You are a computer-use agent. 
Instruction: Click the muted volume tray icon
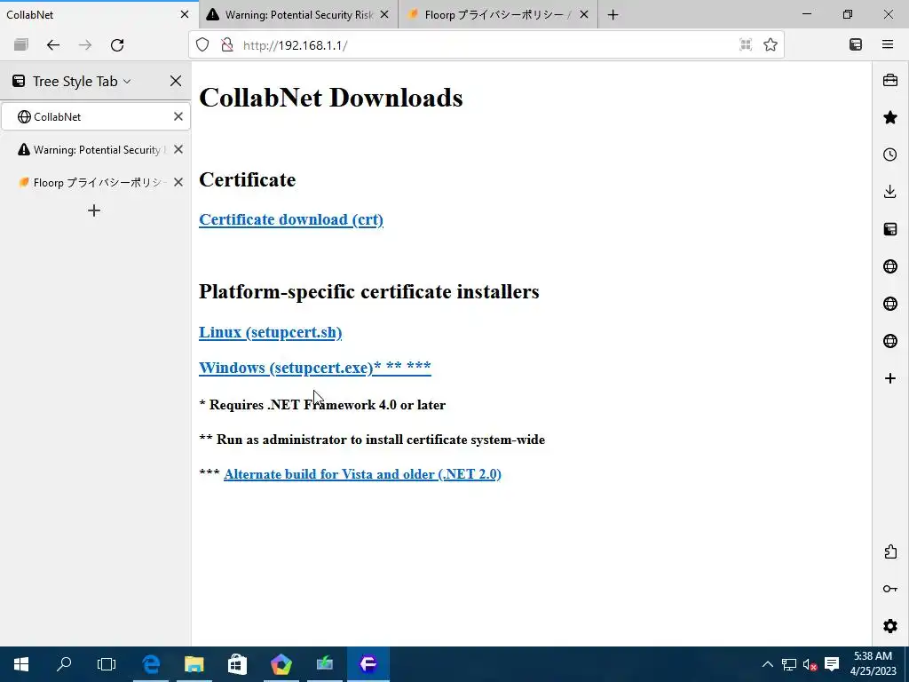point(810,664)
